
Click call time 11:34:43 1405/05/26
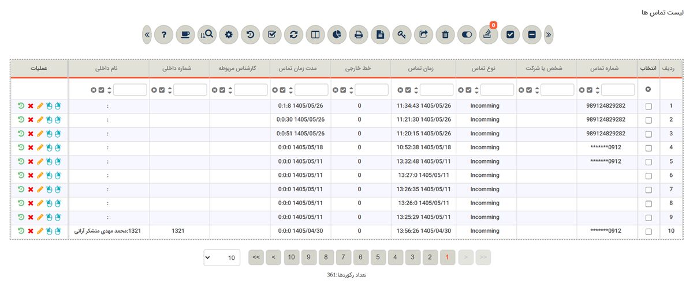click(423, 106)
